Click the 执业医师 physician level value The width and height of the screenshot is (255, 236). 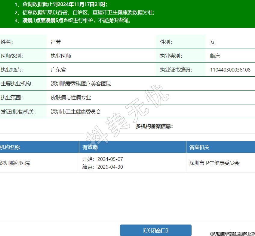(x=61, y=56)
